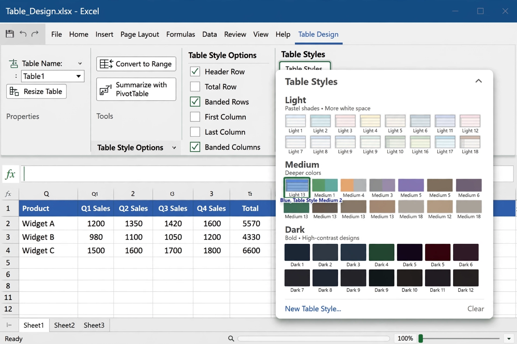Click the horizontal scrollbar in status bar
Screen dimensions: 517x344
point(314,339)
